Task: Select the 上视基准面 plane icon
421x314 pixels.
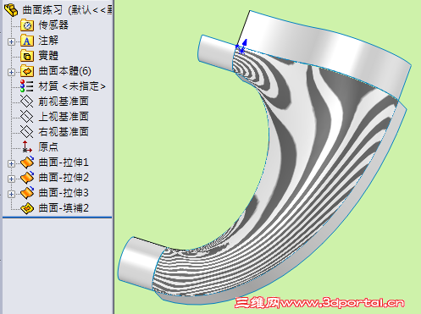Action: coord(27,117)
